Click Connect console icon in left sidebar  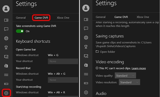coord(6,84)
